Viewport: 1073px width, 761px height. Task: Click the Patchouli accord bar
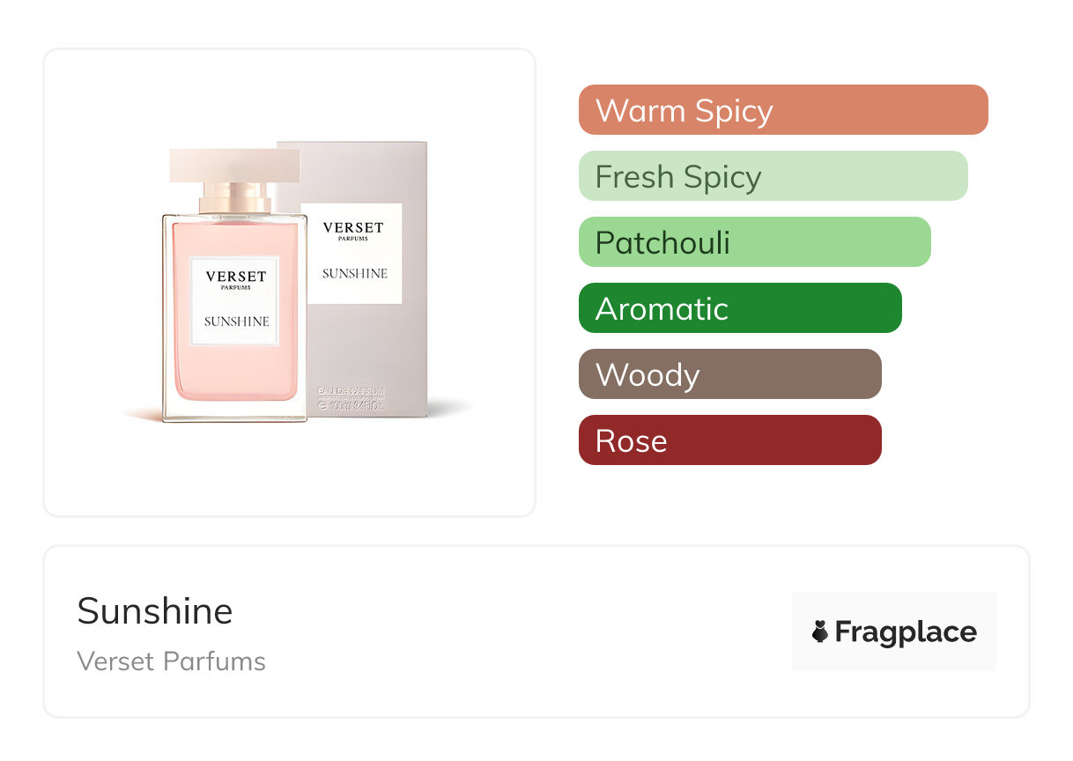coord(754,242)
